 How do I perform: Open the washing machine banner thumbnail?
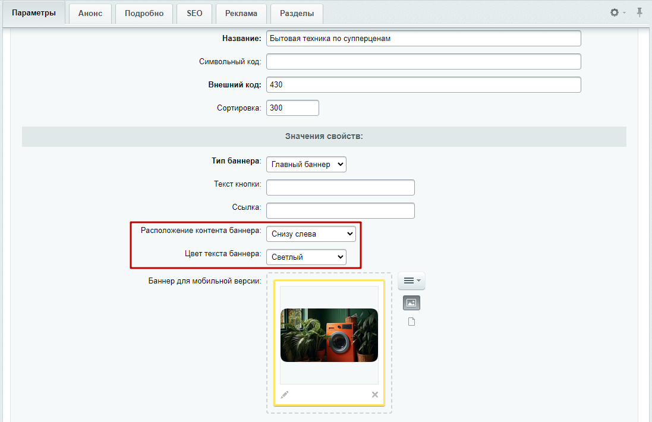click(x=329, y=335)
